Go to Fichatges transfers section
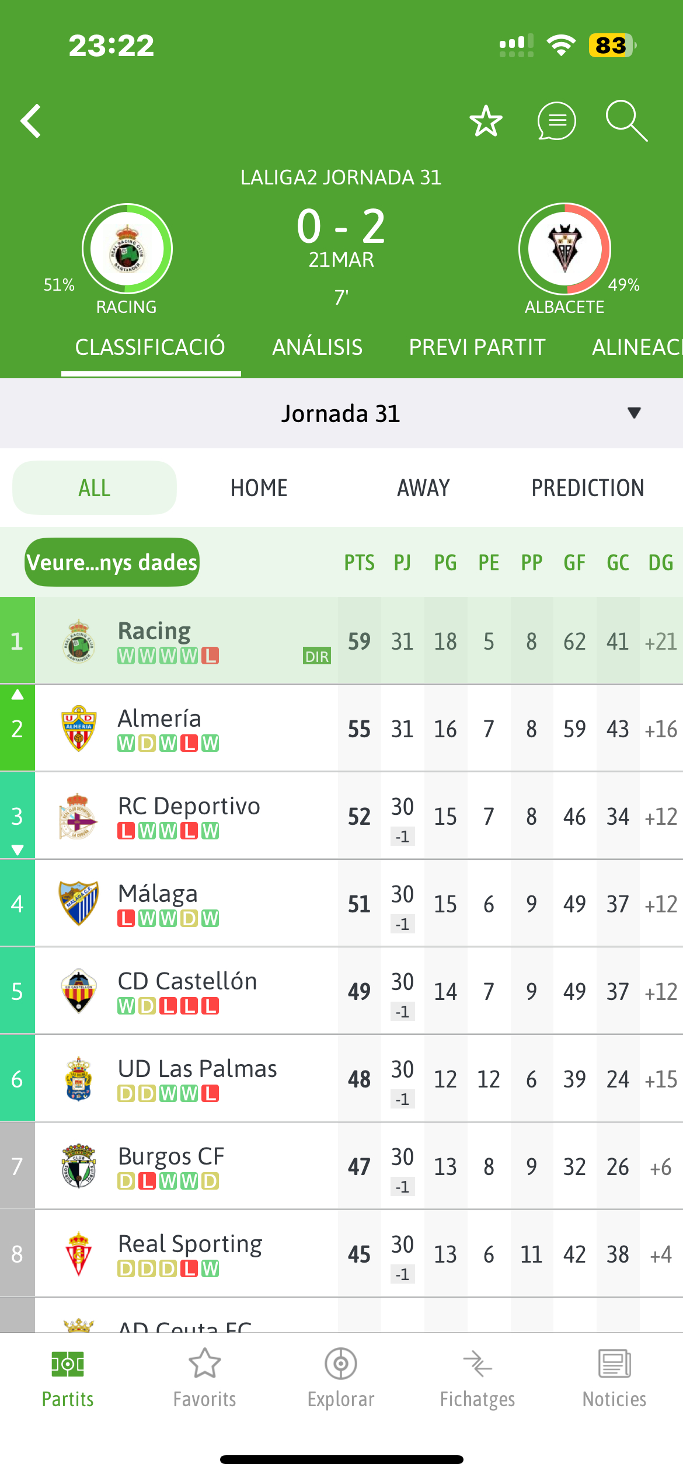Image resolution: width=683 pixels, height=1478 pixels. pyautogui.click(x=478, y=1378)
